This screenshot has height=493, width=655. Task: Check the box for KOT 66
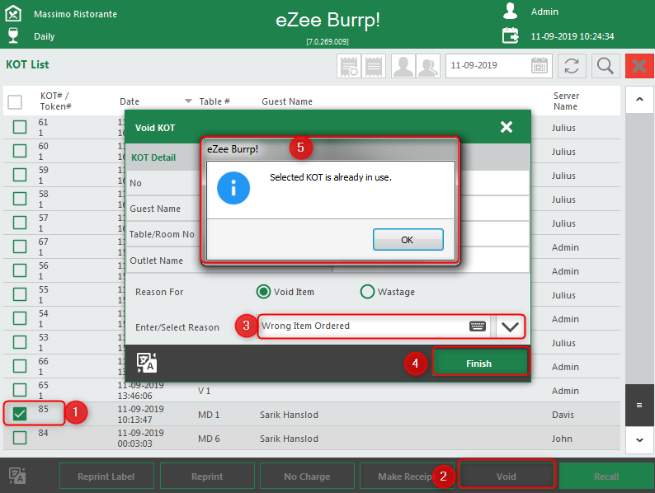pos(20,366)
